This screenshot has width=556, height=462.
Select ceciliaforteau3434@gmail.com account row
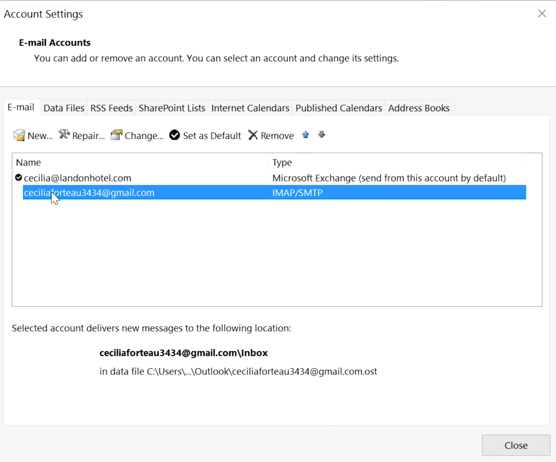point(274,192)
